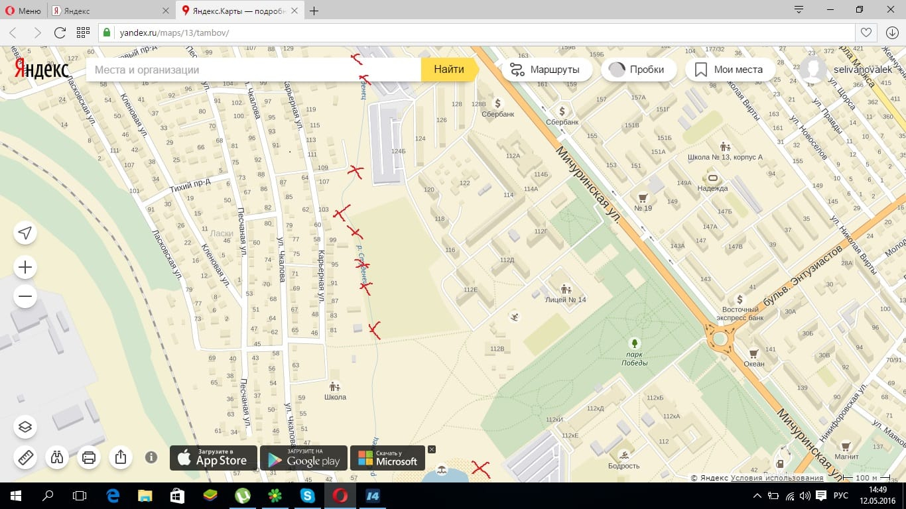Click the my location arrow button
This screenshot has width=906, height=509.
(x=25, y=233)
